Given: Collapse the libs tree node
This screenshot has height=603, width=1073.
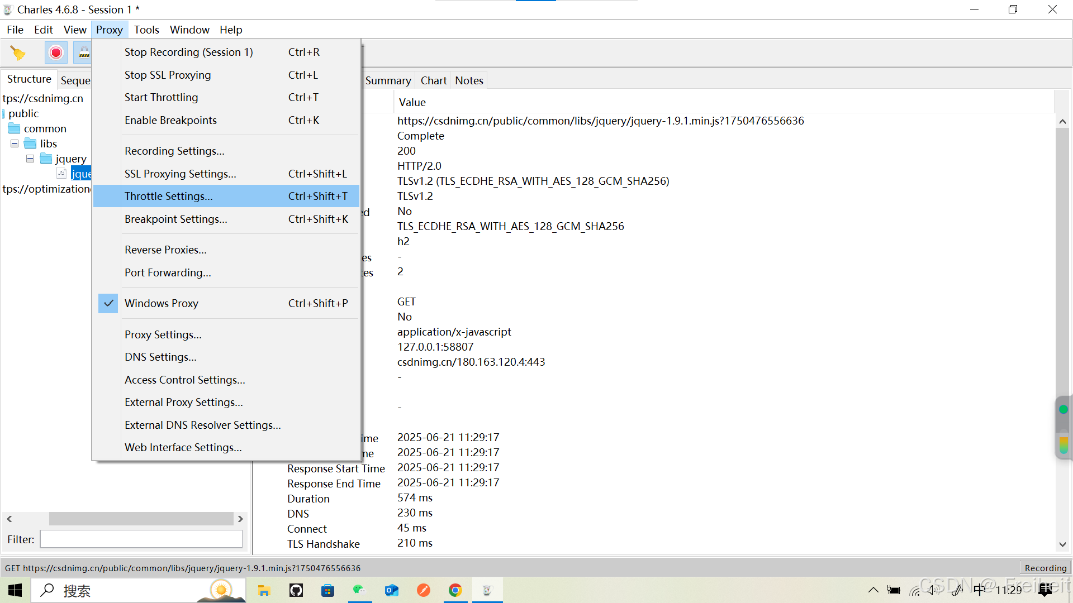Looking at the screenshot, I should [x=15, y=144].
